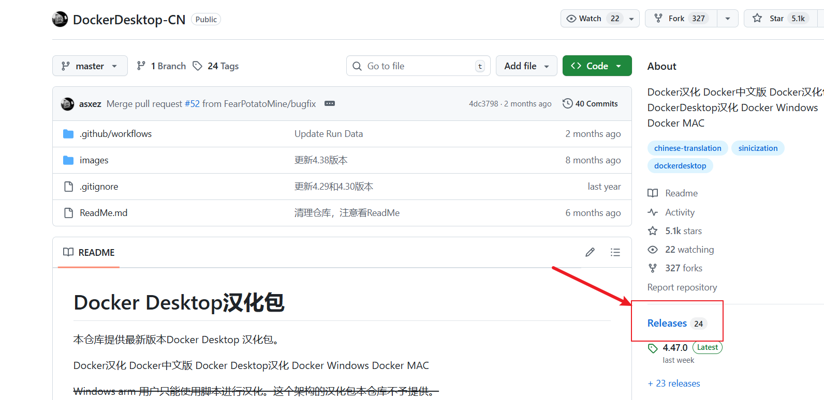Image resolution: width=824 pixels, height=400 pixels.
Task: Click the fork icon next to 327 forks
Action: pyautogui.click(x=653, y=268)
